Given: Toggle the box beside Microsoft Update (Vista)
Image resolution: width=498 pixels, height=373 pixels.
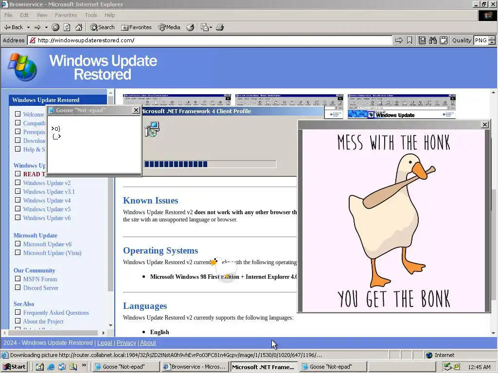Looking at the screenshot, I should [x=18, y=253].
